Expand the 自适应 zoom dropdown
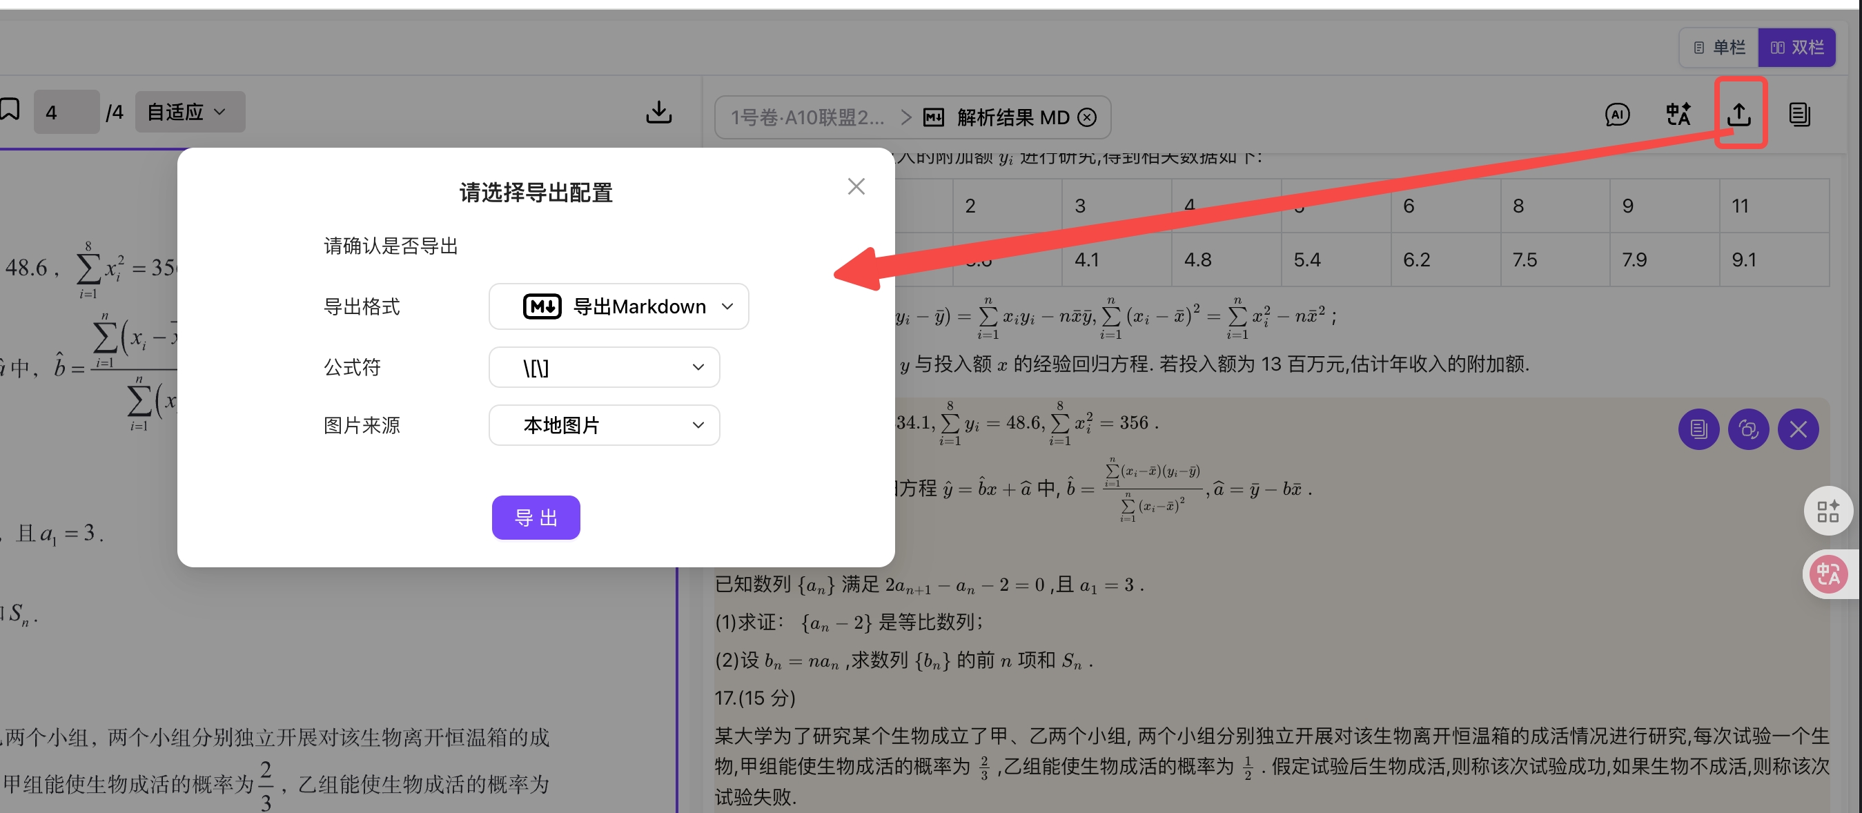The image size is (1862, 813). (x=189, y=112)
